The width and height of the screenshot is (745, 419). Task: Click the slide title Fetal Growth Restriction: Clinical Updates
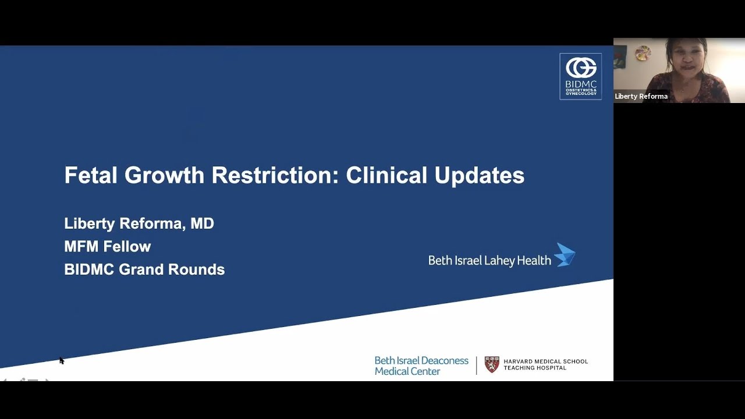pos(295,175)
